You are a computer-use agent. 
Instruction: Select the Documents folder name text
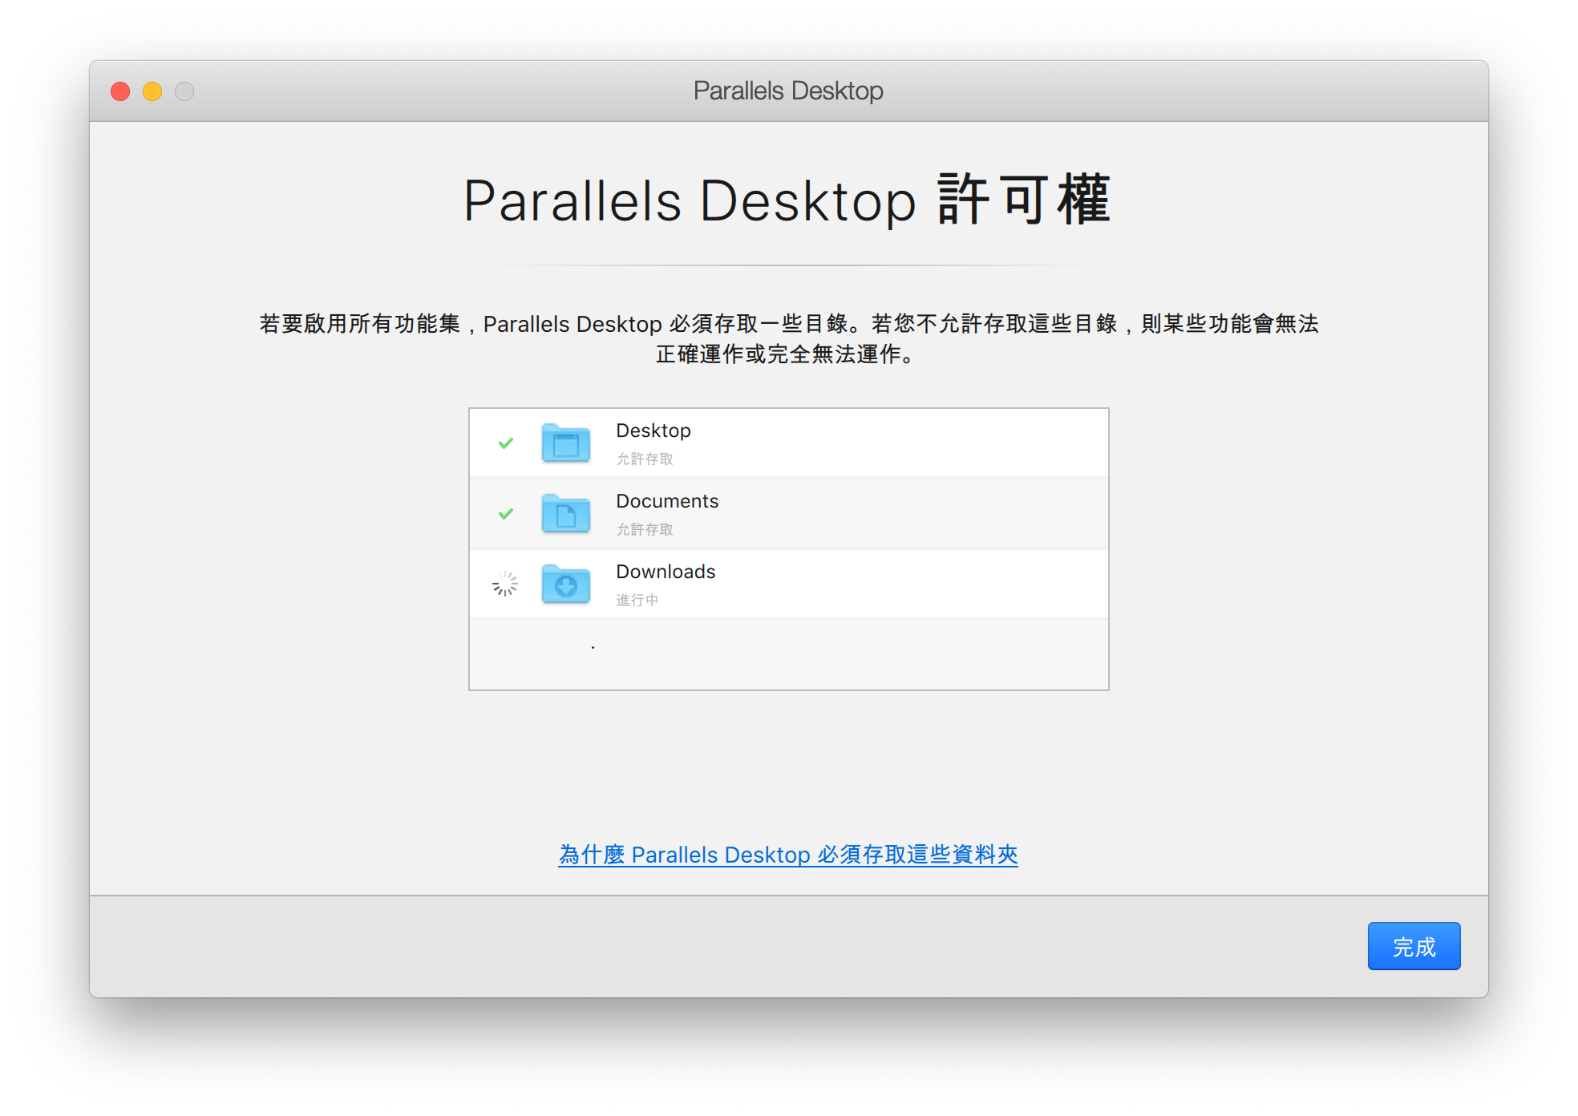pos(667,501)
